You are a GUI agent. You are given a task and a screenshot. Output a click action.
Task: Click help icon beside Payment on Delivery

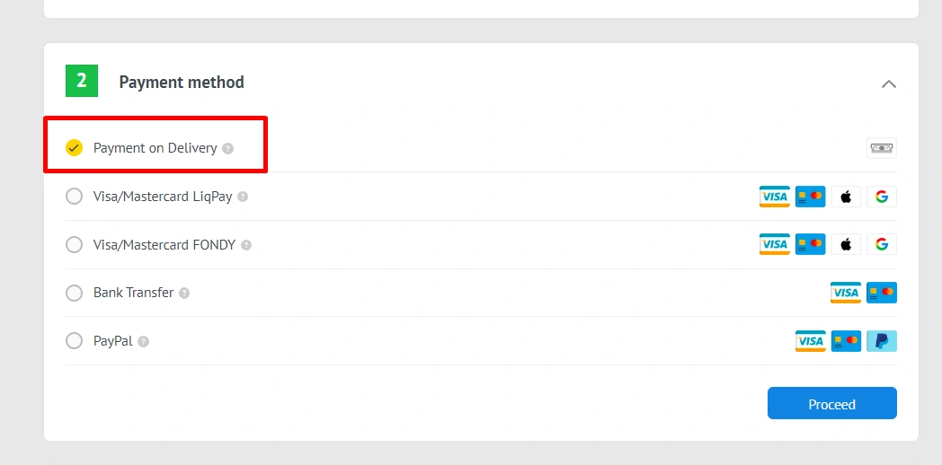(x=228, y=148)
